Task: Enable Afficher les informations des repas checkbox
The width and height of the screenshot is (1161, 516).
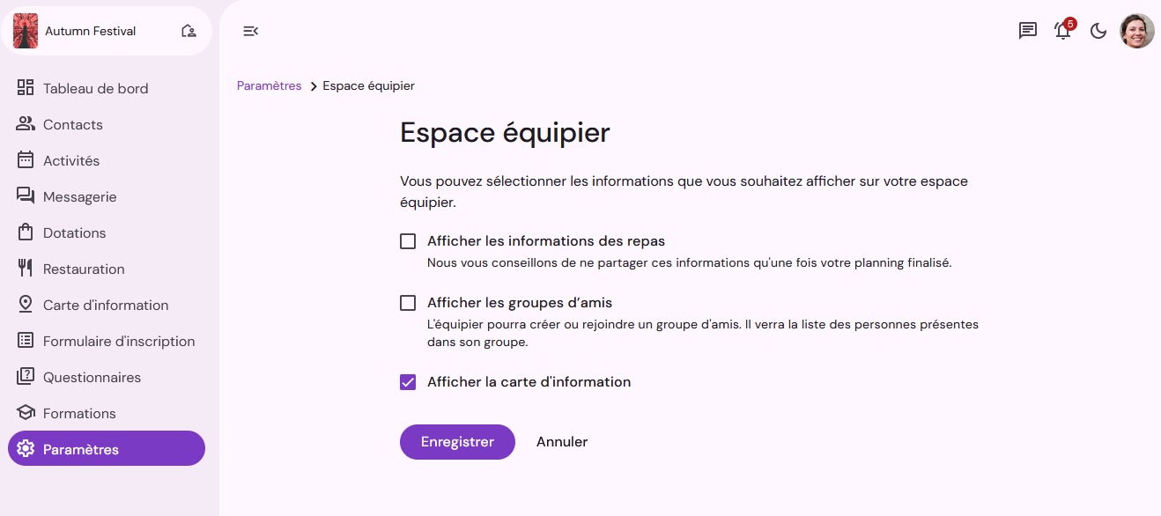Action: (x=408, y=241)
